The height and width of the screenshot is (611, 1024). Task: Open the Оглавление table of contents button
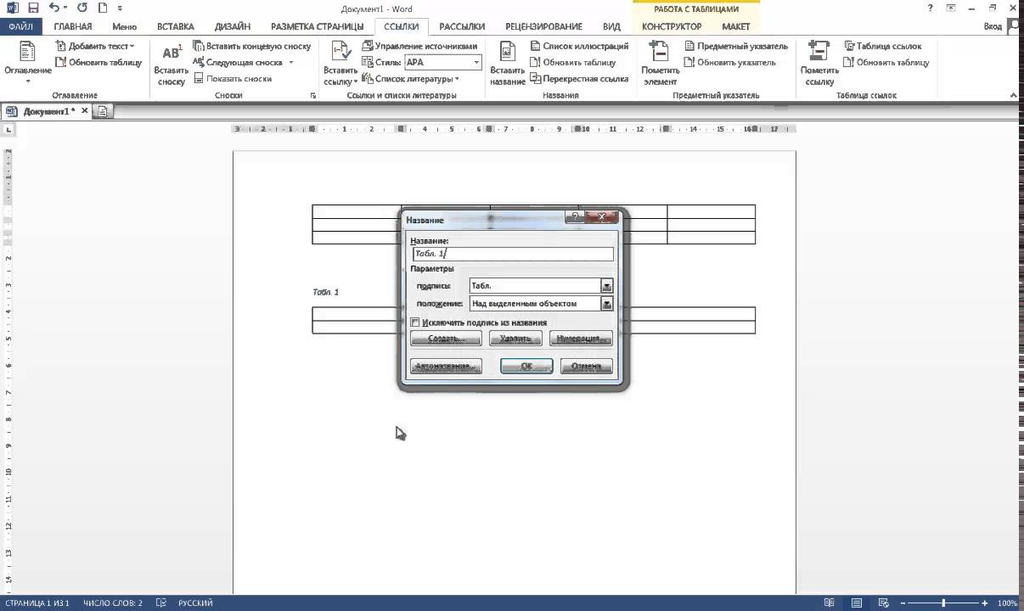pyautogui.click(x=27, y=62)
